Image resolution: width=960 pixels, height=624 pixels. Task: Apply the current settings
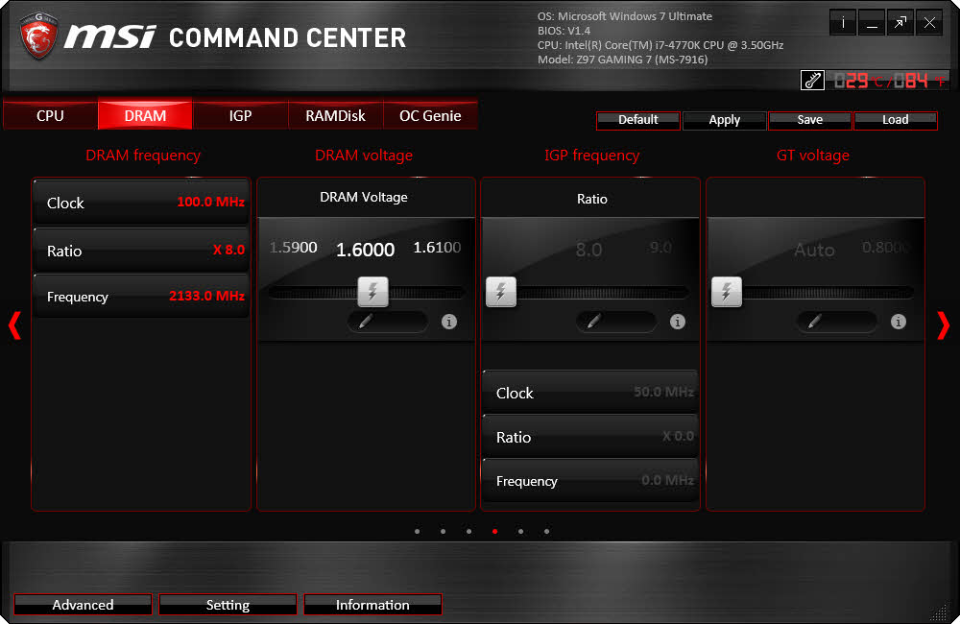(x=724, y=120)
